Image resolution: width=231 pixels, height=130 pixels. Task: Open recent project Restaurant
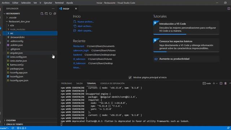pos(79,46)
